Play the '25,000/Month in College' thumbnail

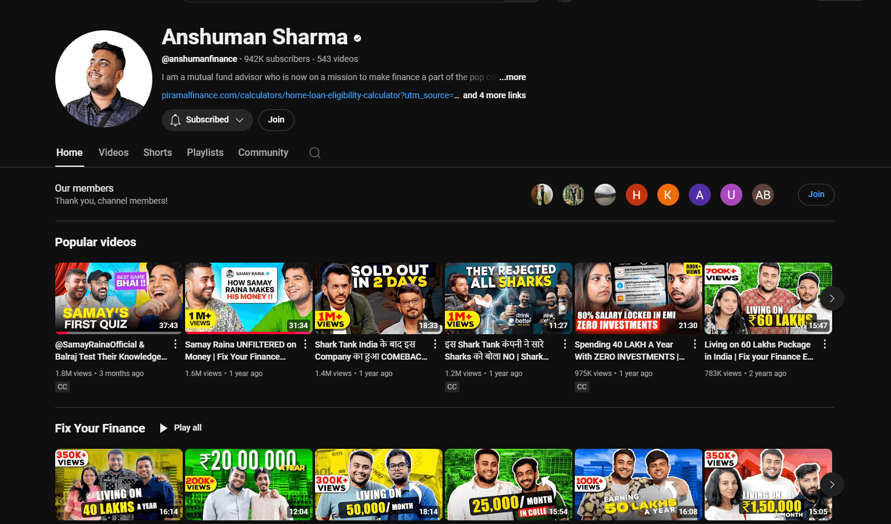509,485
